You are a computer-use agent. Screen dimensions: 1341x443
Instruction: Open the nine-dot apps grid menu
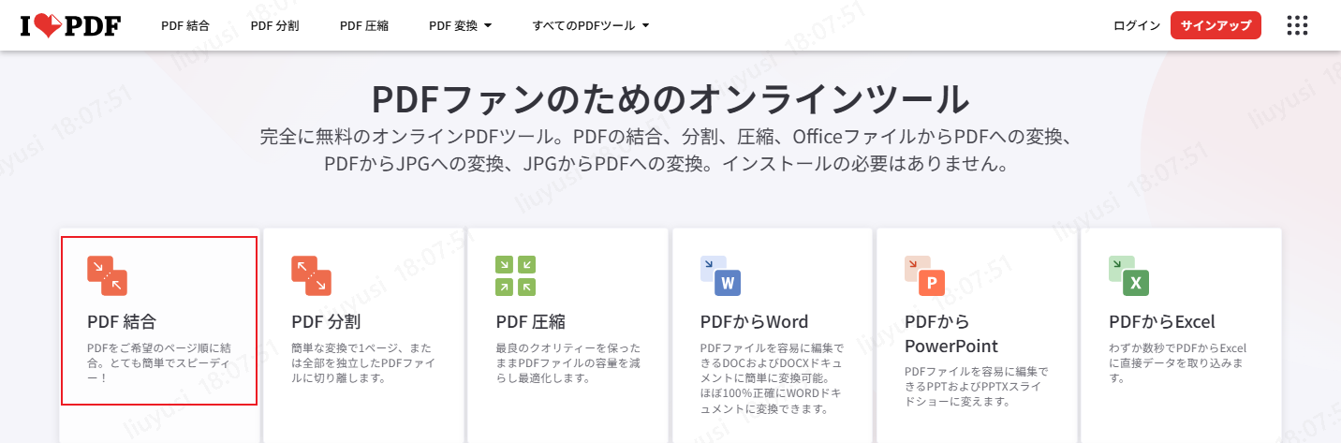point(1297,25)
